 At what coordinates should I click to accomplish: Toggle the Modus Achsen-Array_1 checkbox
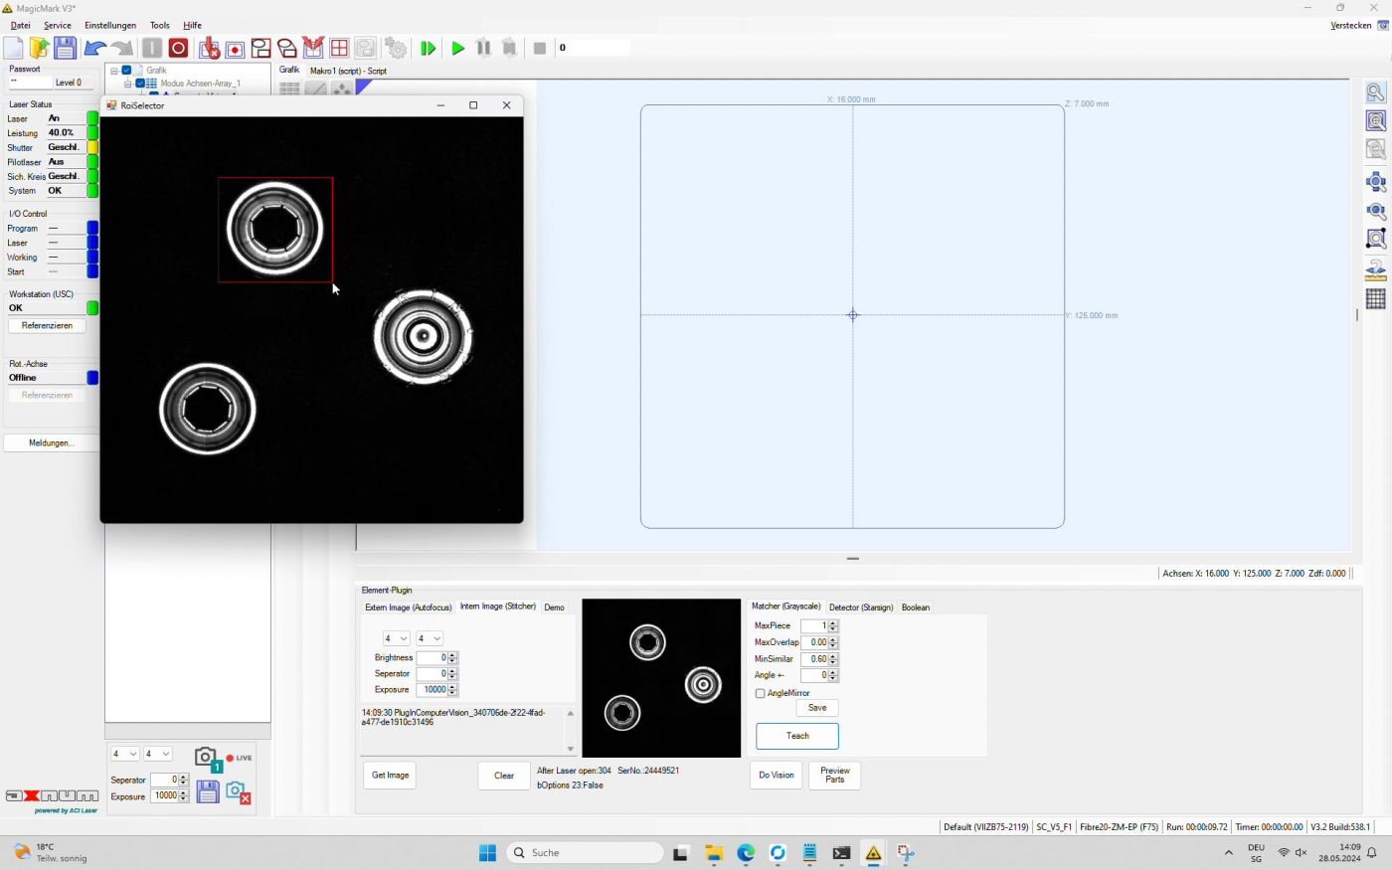click(x=140, y=84)
